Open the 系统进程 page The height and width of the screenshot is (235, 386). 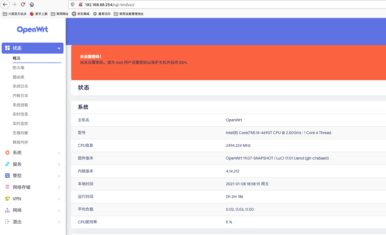coord(20,105)
